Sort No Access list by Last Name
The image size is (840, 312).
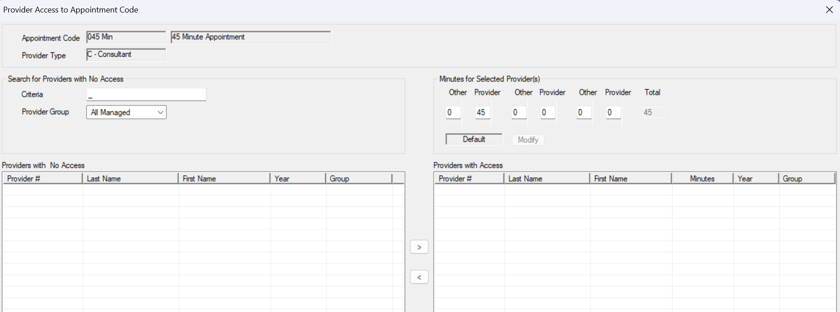pyautogui.click(x=130, y=179)
